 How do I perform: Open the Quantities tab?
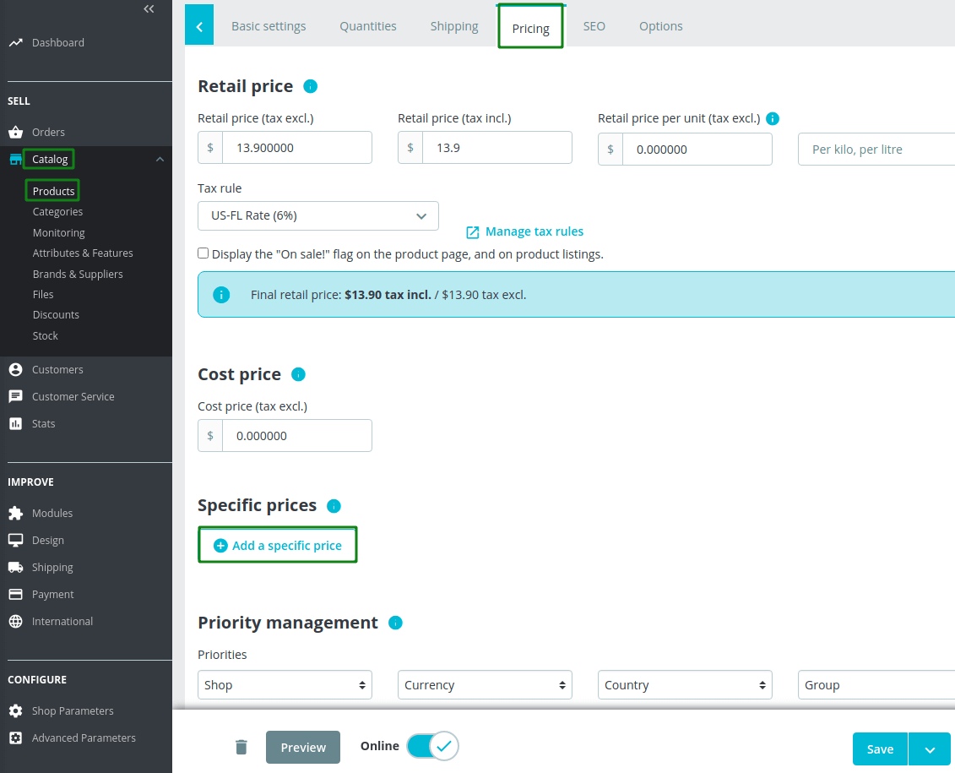[x=368, y=26]
